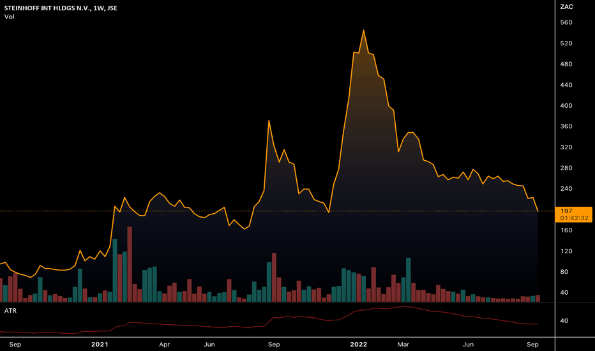The width and height of the screenshot is (595, 351).
Task: Click the 520 price axis value
Action: click(x=566, y=43)
